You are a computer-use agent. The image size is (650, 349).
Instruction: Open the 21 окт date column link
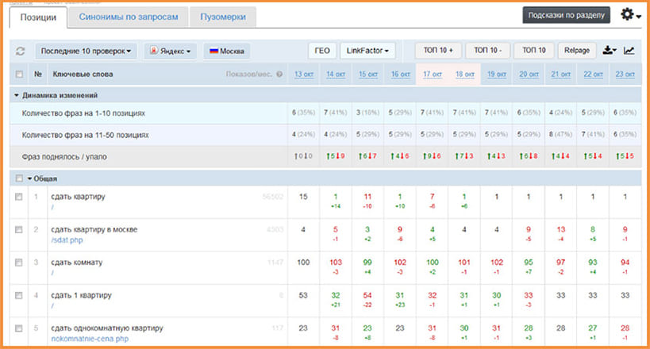[561, 75]
